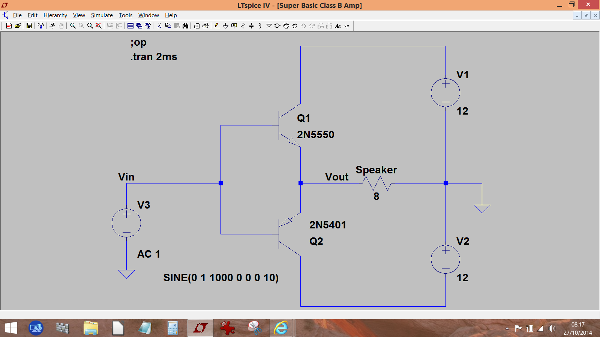
Task: Select the Draw Wire pencil tool
Action: click(x=217, y=26)
